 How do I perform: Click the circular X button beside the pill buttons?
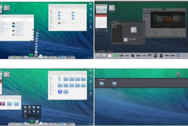click(x=96, y=51)
